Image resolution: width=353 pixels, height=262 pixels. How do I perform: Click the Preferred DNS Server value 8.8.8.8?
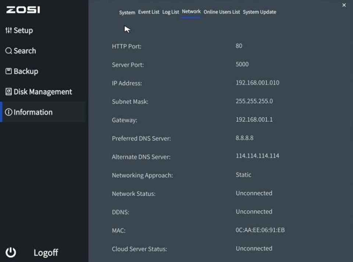pos(244,138)
